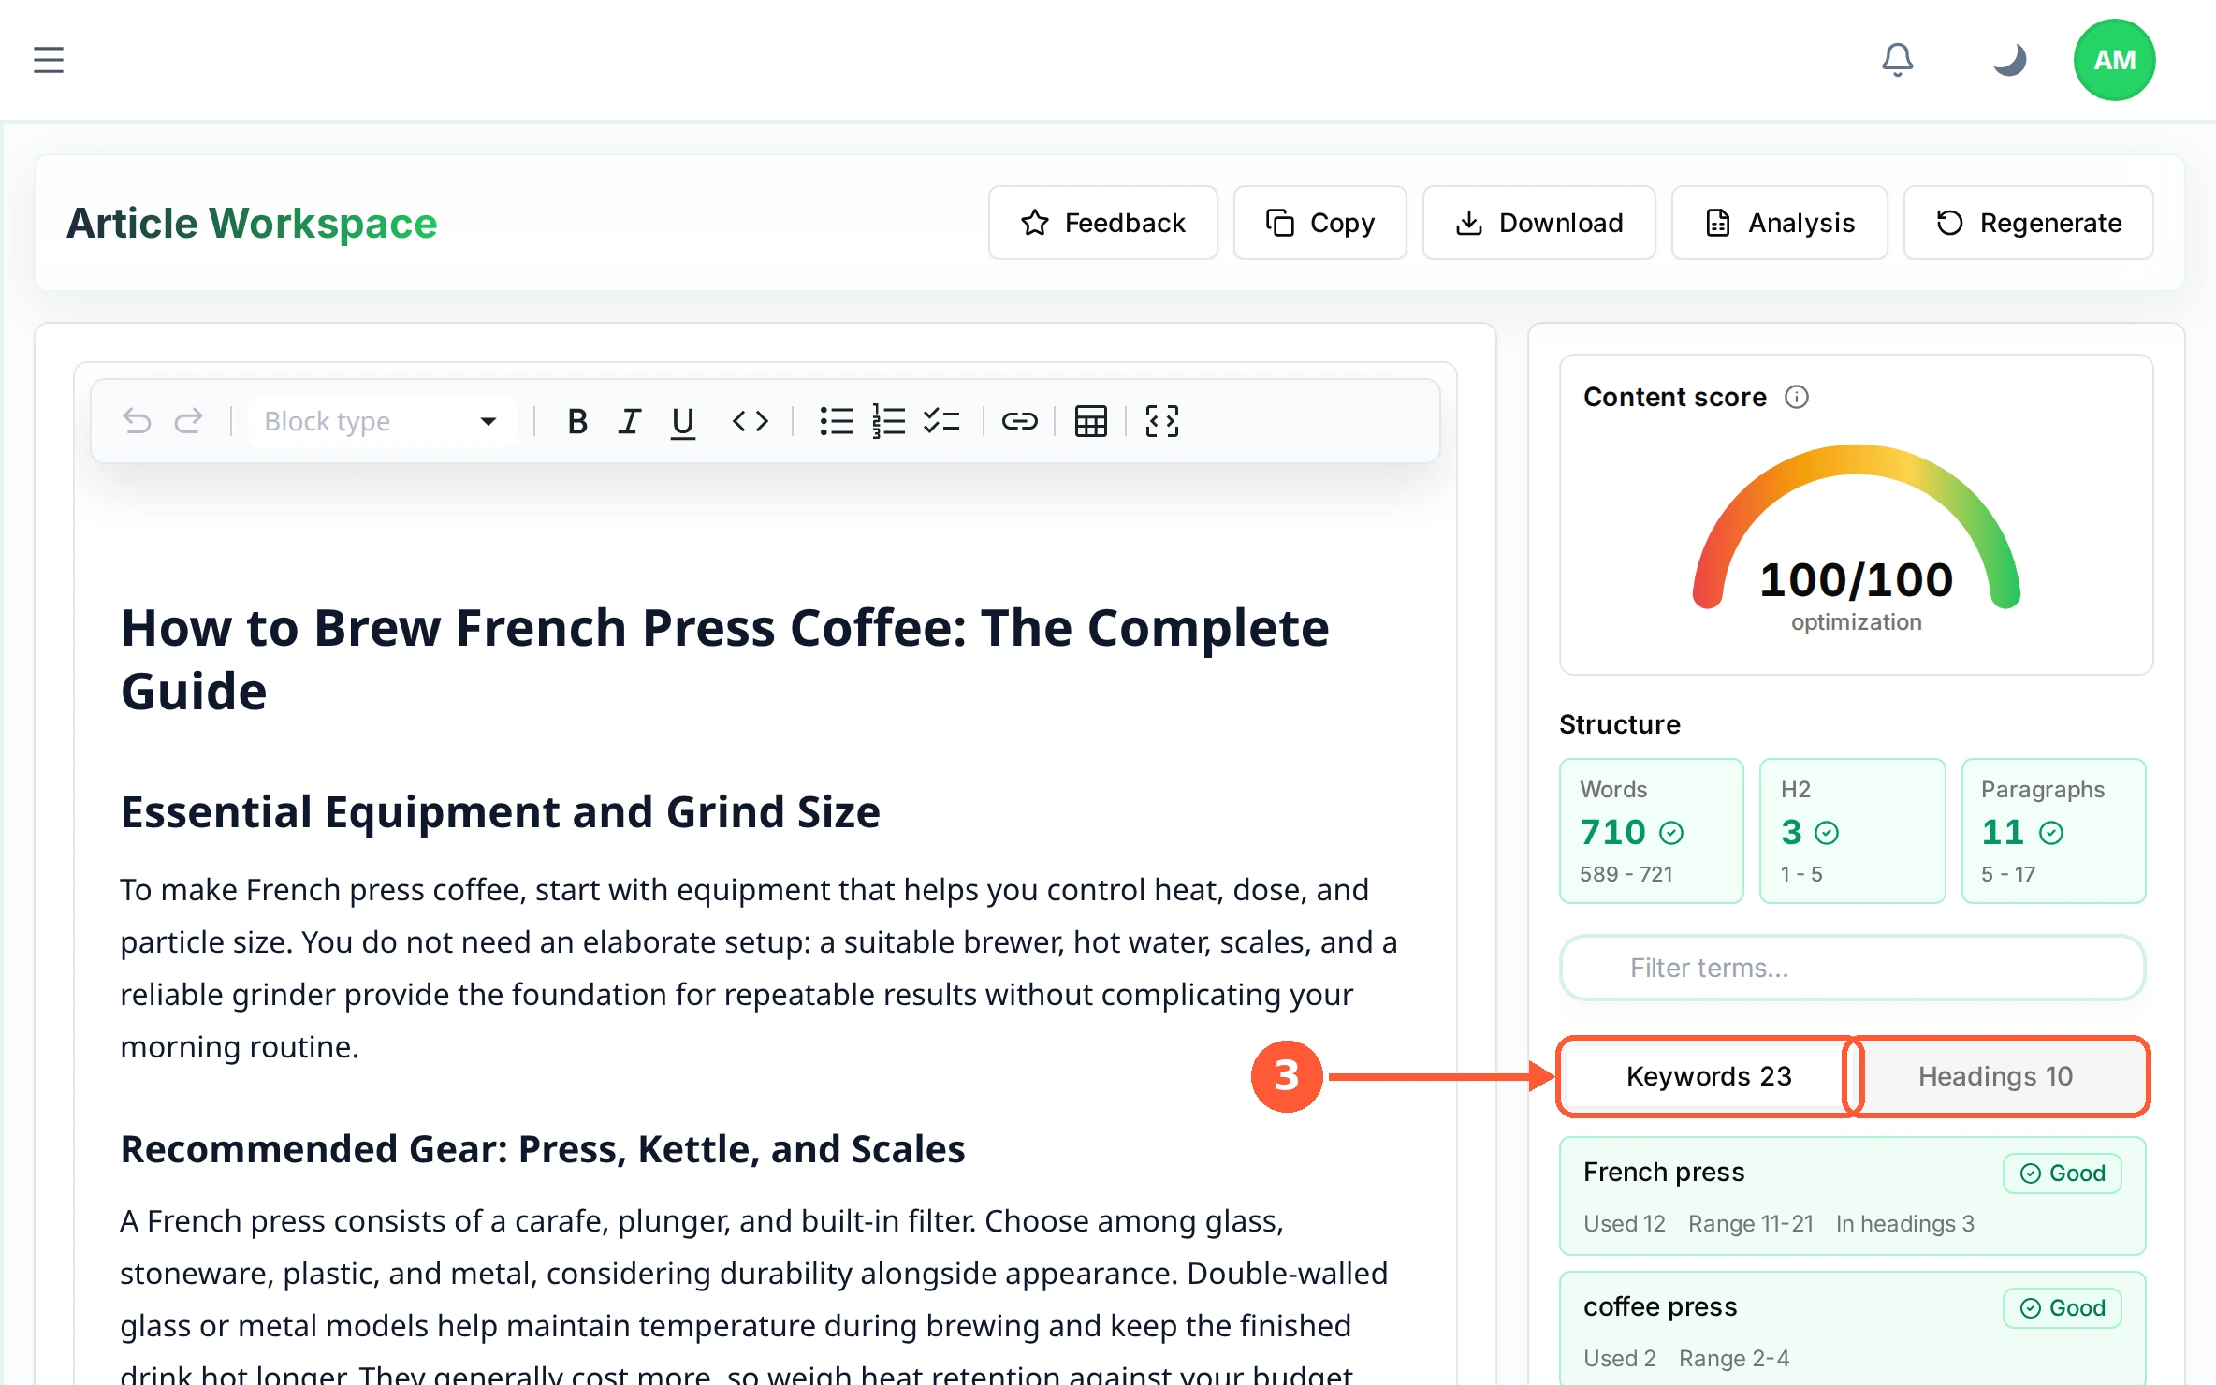Screen dimensions: 2216x1385
Task: Toggle bold formatting
Action: pos(577,421)
